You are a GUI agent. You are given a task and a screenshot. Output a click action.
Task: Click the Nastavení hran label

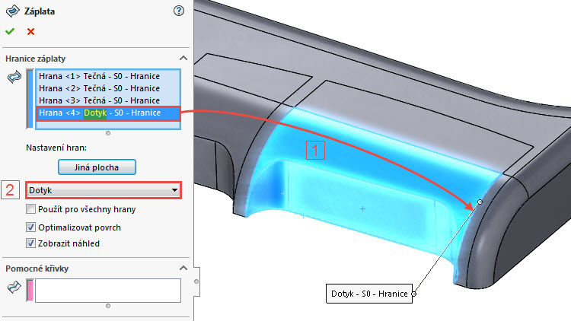tap(56, 148)
